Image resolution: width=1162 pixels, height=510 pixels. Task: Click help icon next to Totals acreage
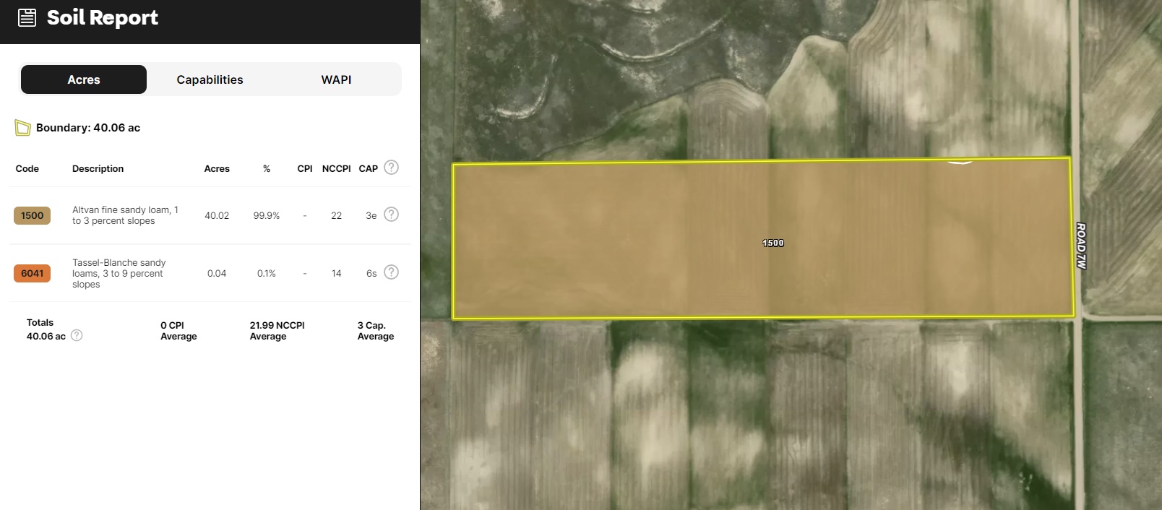pyautogui.click(x=77, y=335)
